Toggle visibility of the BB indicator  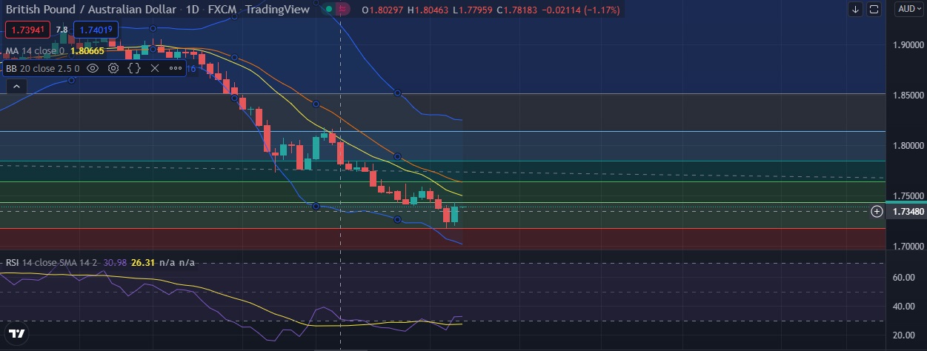[93, 68]
